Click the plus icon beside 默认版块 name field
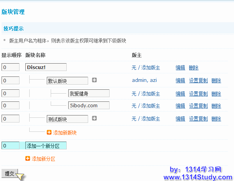The image size is (234, 181). point(94,80)
